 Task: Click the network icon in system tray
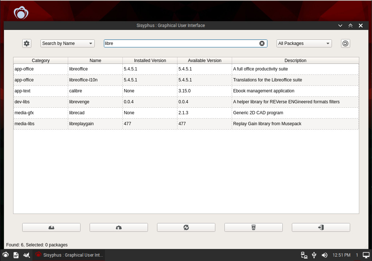click(304, 255)
